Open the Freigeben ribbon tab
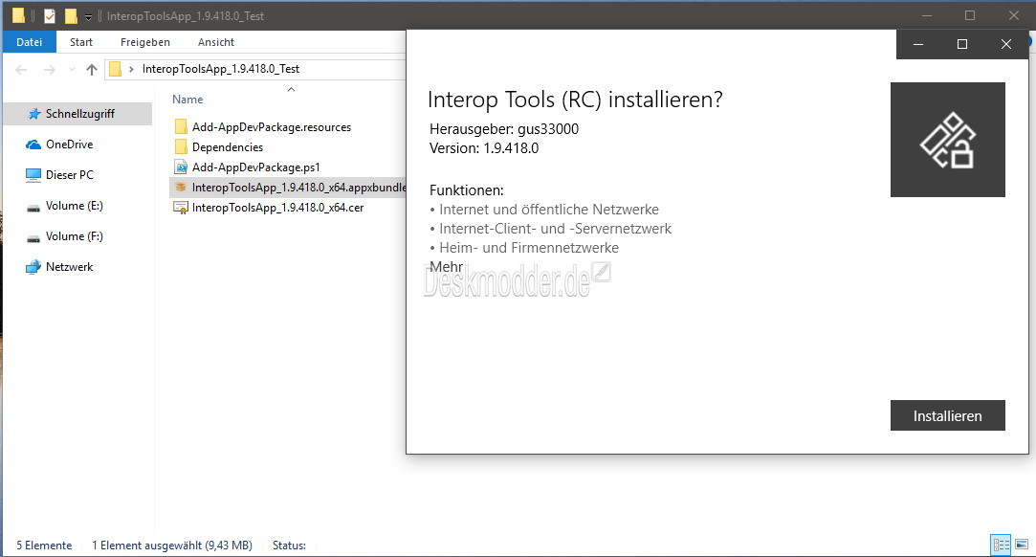This screenshot has height=557, width=1036. point(145,41)
